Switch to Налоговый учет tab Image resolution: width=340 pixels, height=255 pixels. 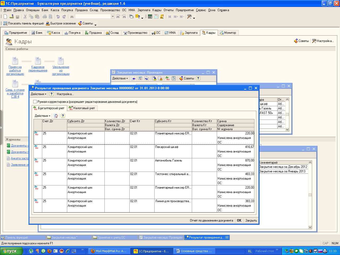pyautogui.click(x=83, y=108)
